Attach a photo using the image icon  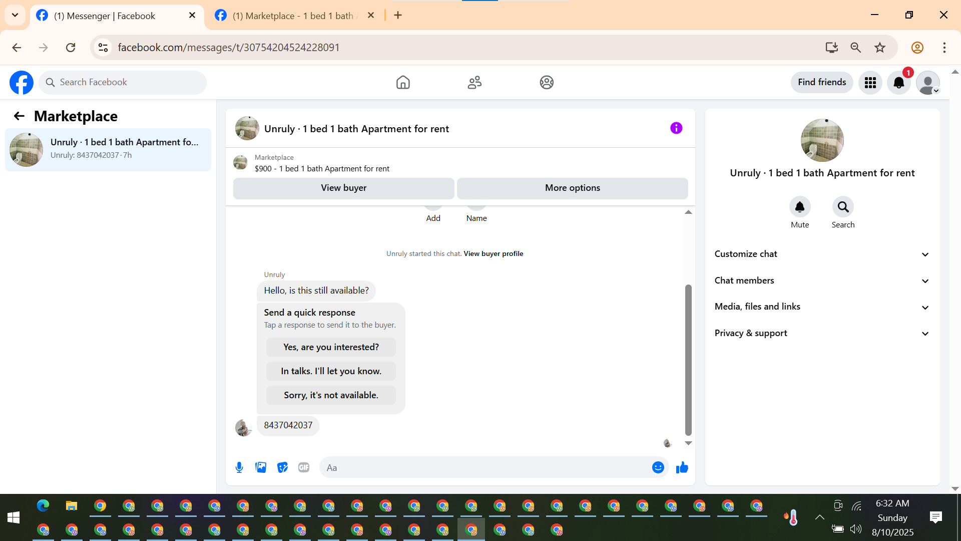[261, 467]
